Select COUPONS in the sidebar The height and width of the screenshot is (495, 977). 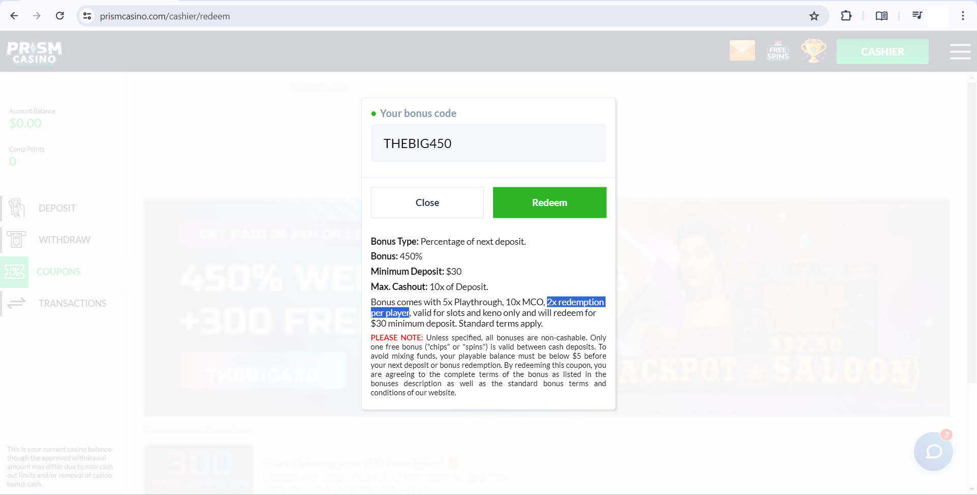click(59, 272)
